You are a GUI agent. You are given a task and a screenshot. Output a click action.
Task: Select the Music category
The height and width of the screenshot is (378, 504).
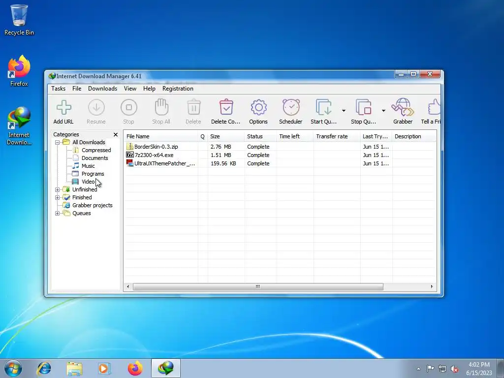(x=88, y=166)
